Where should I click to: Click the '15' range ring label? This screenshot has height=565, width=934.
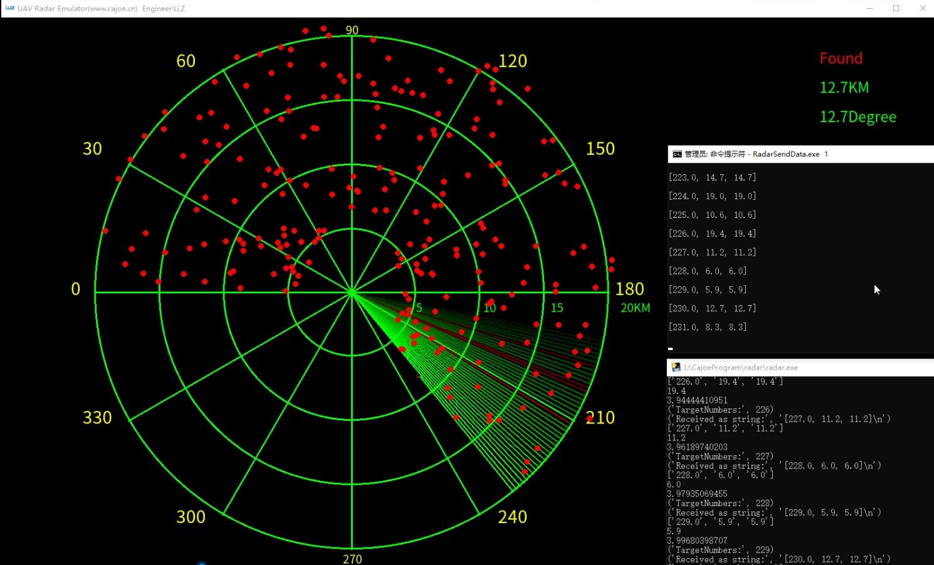coord(557,308)
